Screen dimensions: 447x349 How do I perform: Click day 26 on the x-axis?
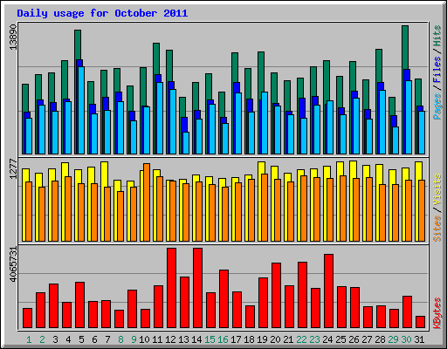coord(354,339)
